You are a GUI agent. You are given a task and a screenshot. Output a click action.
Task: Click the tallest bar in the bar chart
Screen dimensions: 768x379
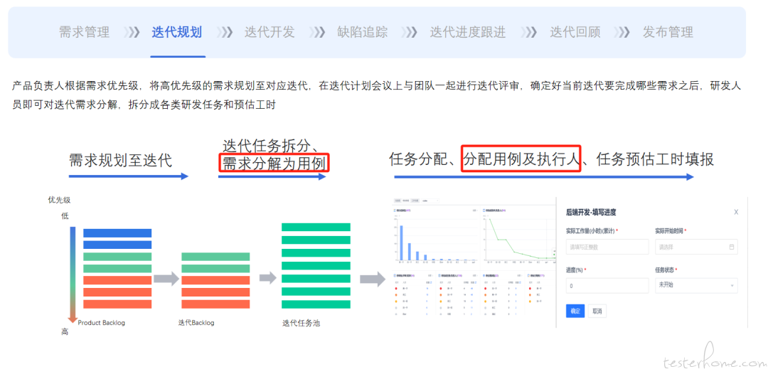401,243
